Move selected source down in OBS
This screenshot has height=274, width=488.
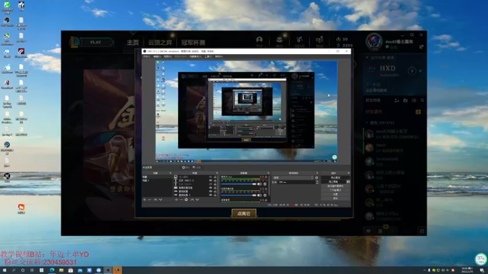pyautogui.click(x=197, y=200)
